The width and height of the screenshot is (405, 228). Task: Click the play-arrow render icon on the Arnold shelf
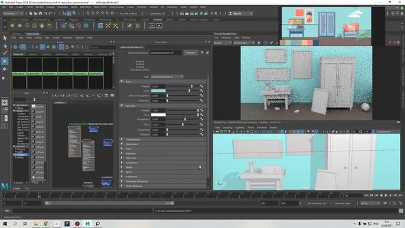point(159,25)
